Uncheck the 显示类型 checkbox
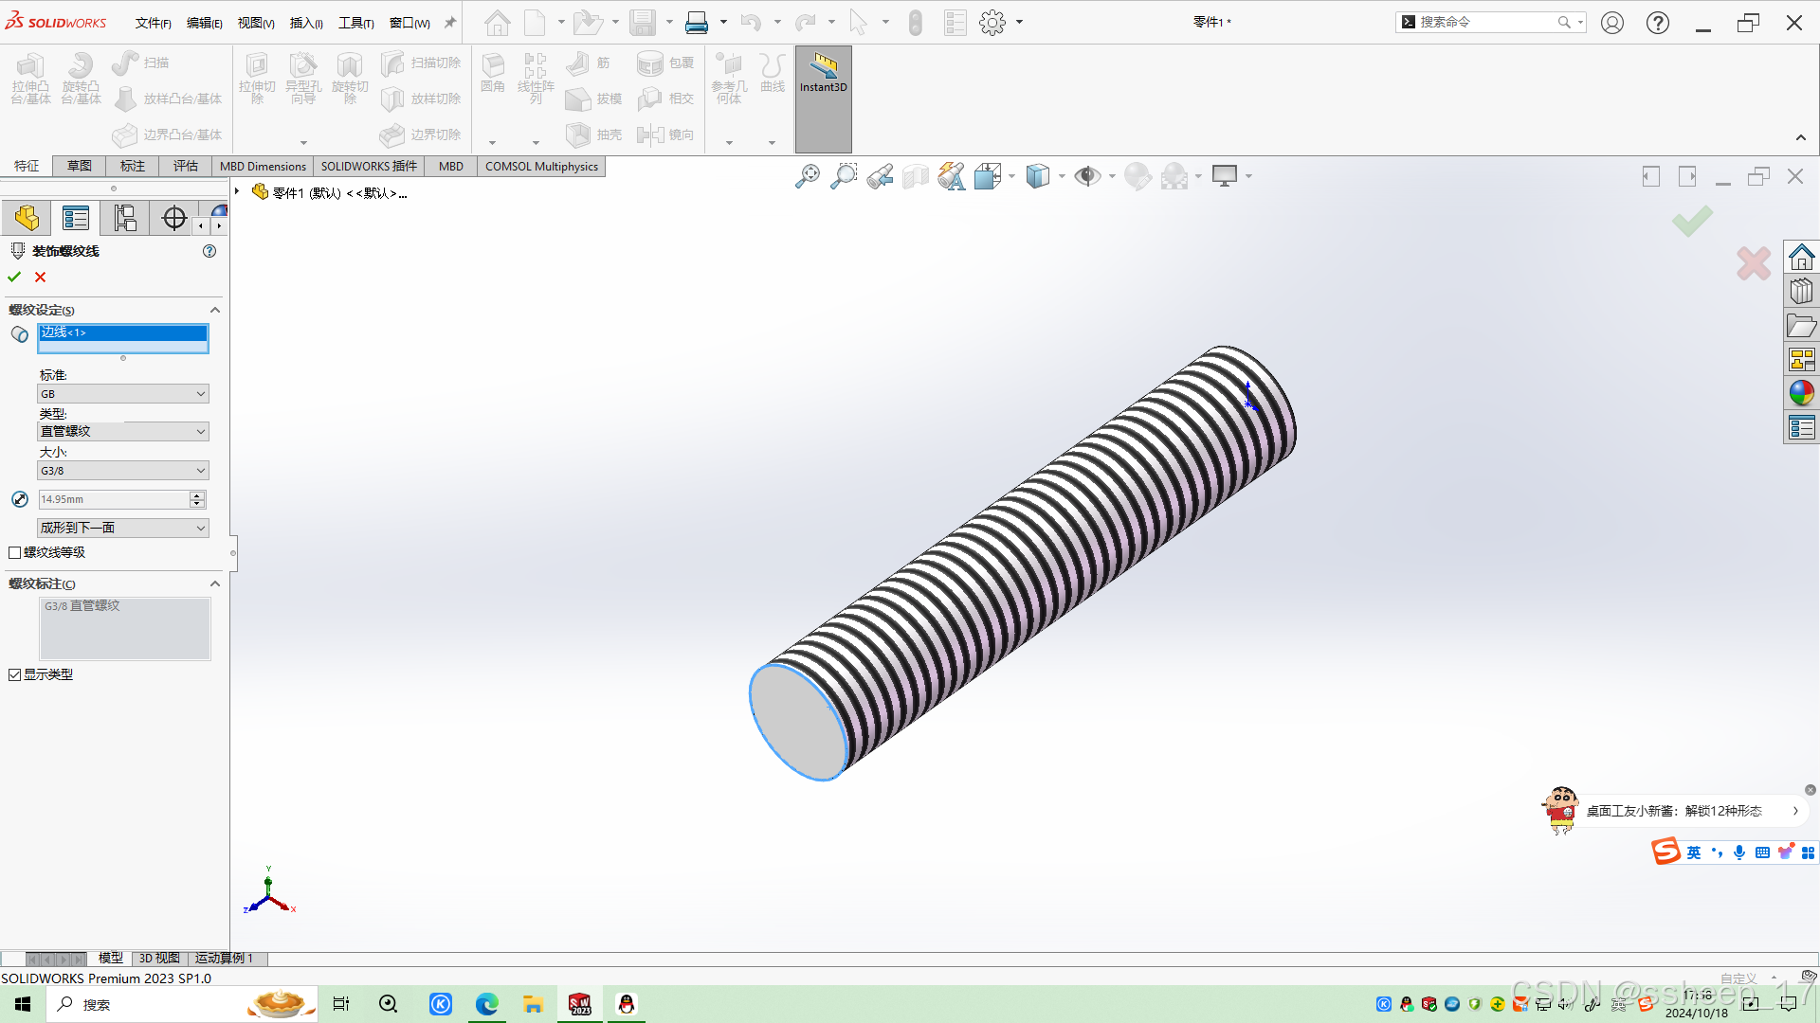The height and width of the screenshot is (1023, 1820). [x=15, y=675]
